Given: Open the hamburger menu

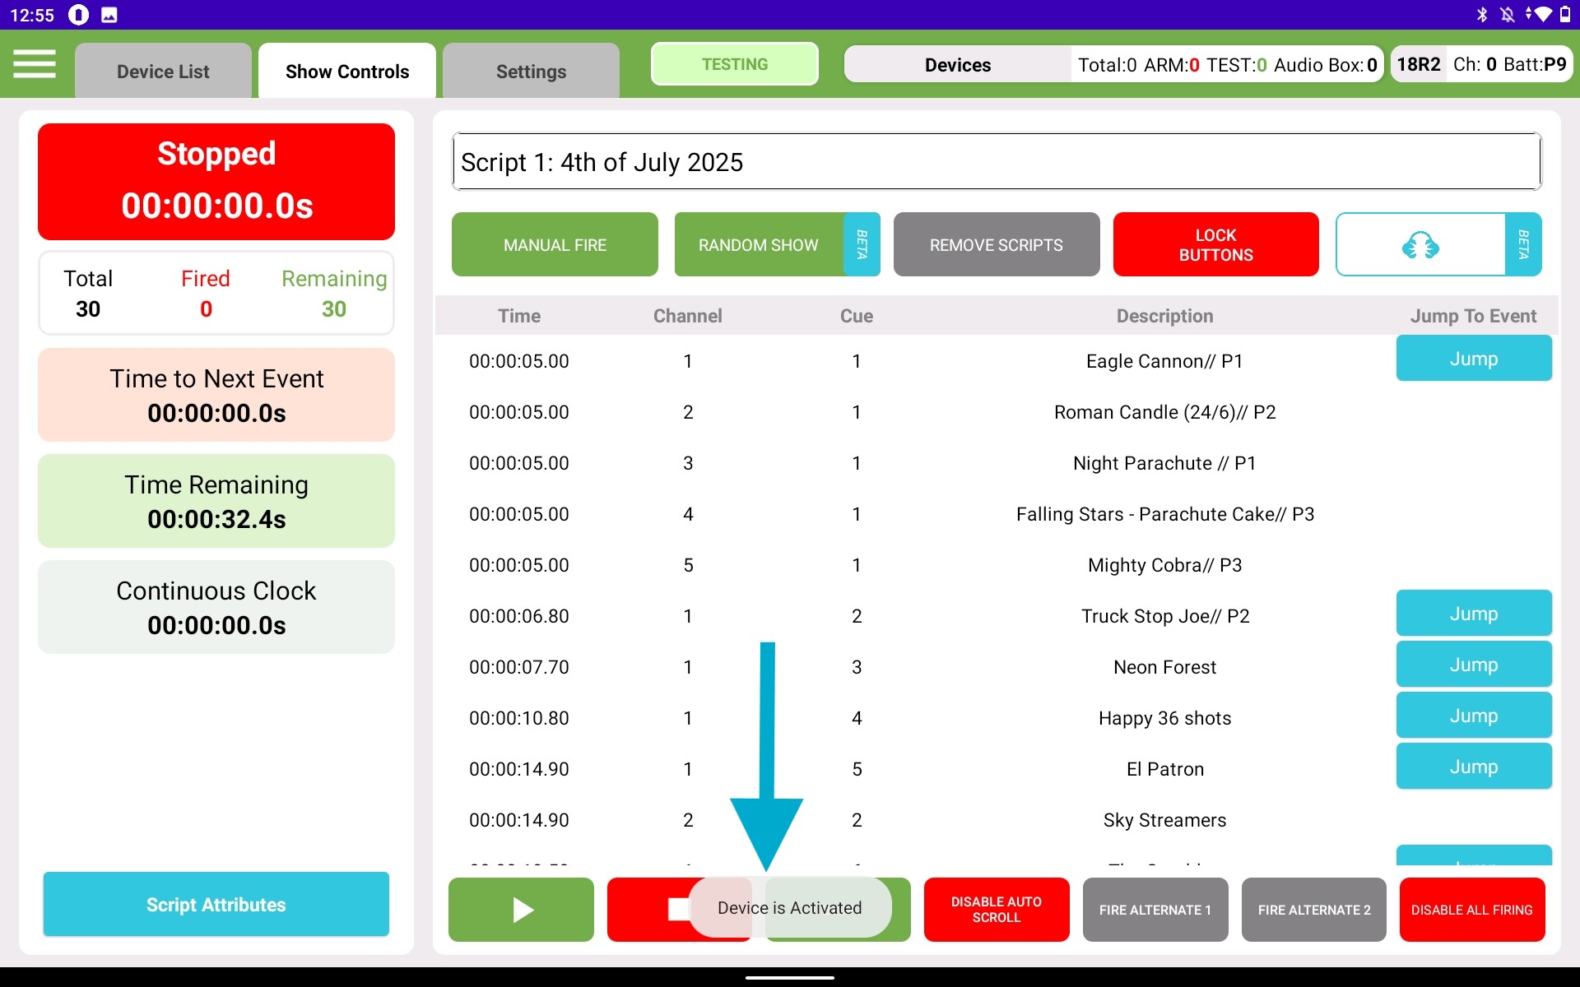Looking at the screenshot, I should click(x=35, y=64).
